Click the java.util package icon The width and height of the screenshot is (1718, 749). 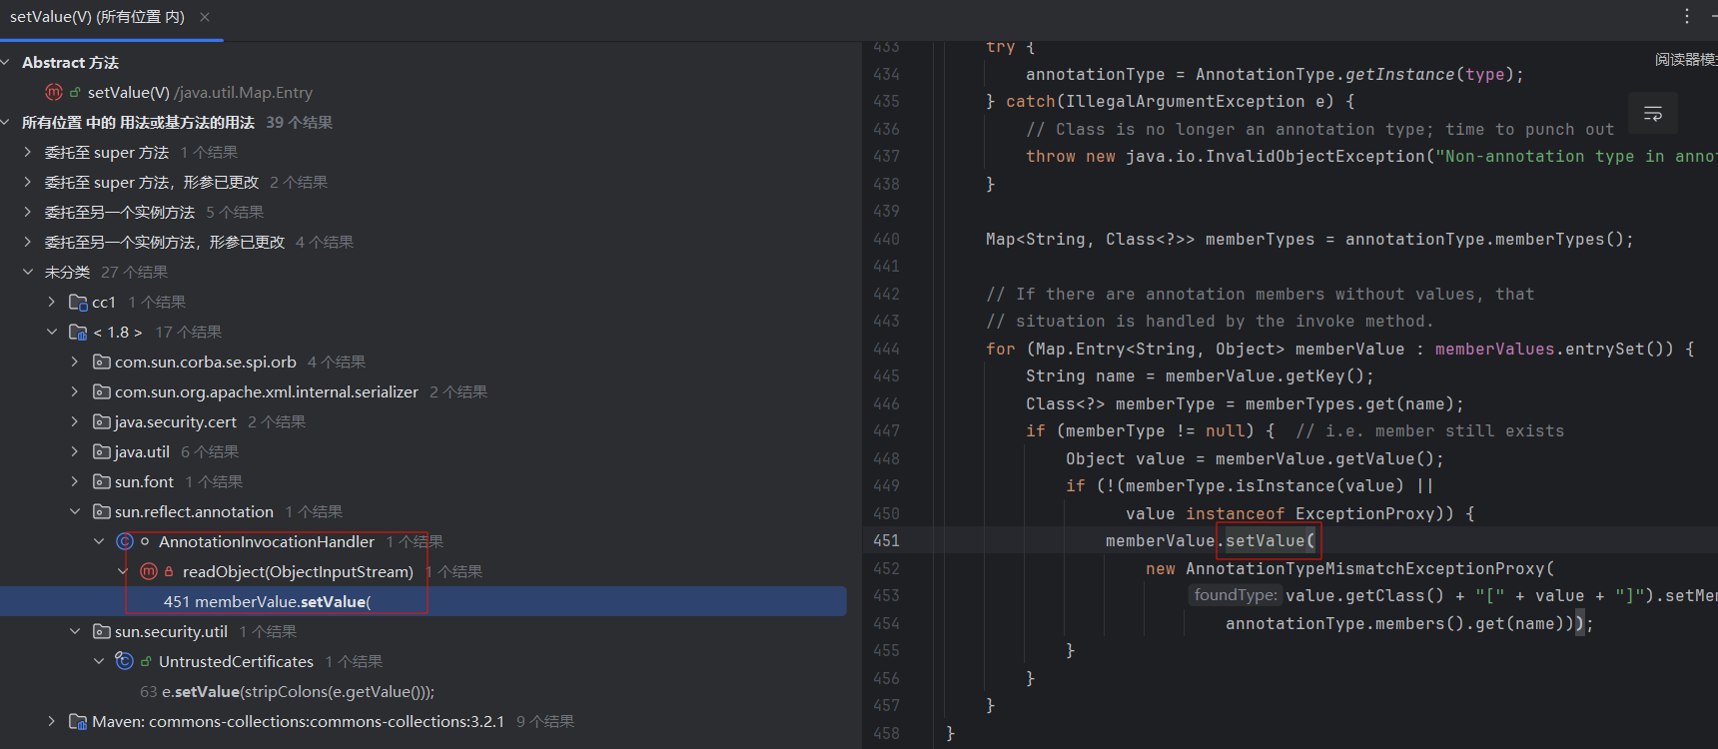click(x=101, y=451)
